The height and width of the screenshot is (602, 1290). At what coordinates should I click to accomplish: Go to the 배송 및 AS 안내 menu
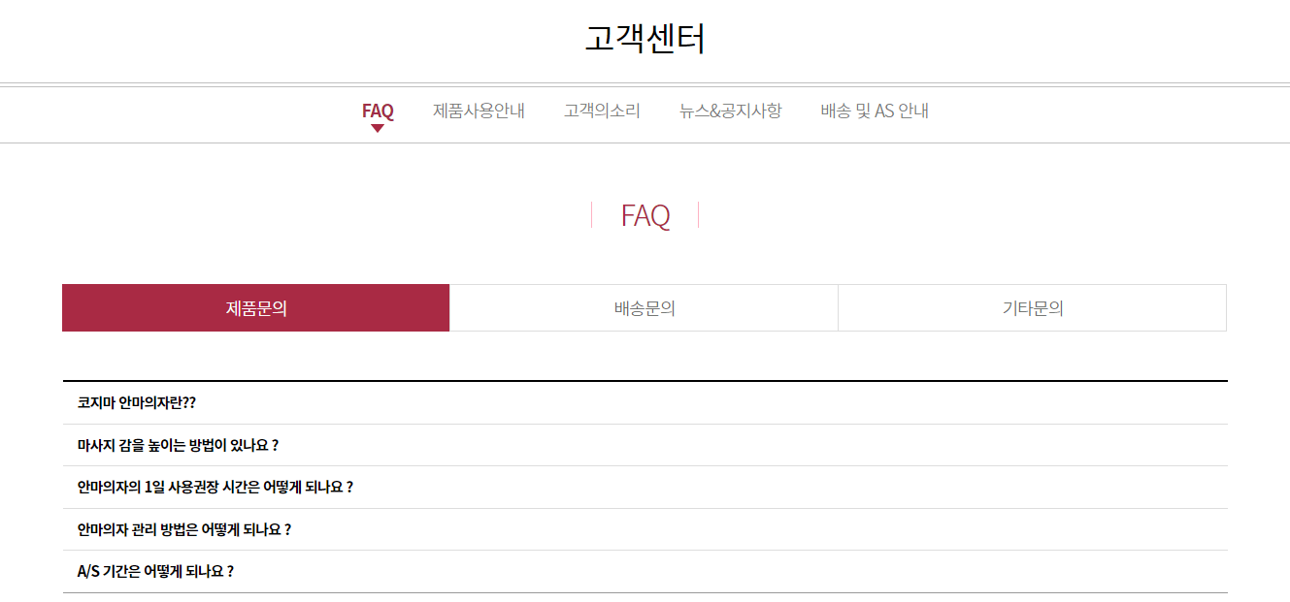click(873, 111)
